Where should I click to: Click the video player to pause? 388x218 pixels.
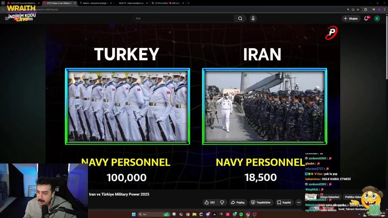[x=193, y=106]
